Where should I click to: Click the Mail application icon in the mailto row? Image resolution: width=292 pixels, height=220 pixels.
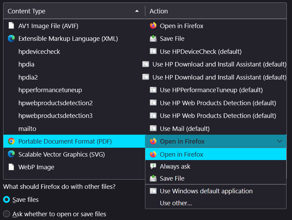coord(153,128)
